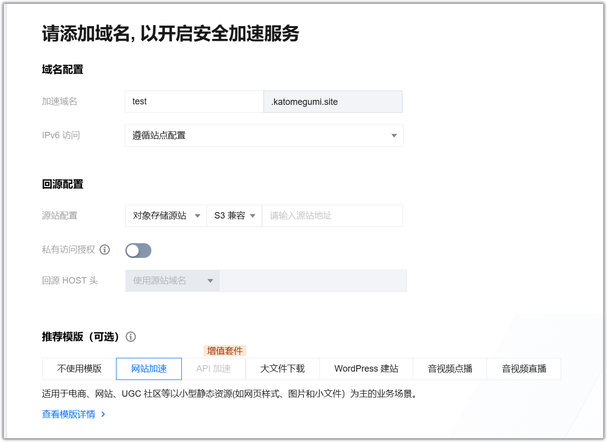Choose the 音视频直播 template
The width and height of the screenshot is (607, 442).
point(524,369)
